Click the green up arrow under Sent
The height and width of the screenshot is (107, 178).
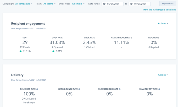click(x=20, y=51)
